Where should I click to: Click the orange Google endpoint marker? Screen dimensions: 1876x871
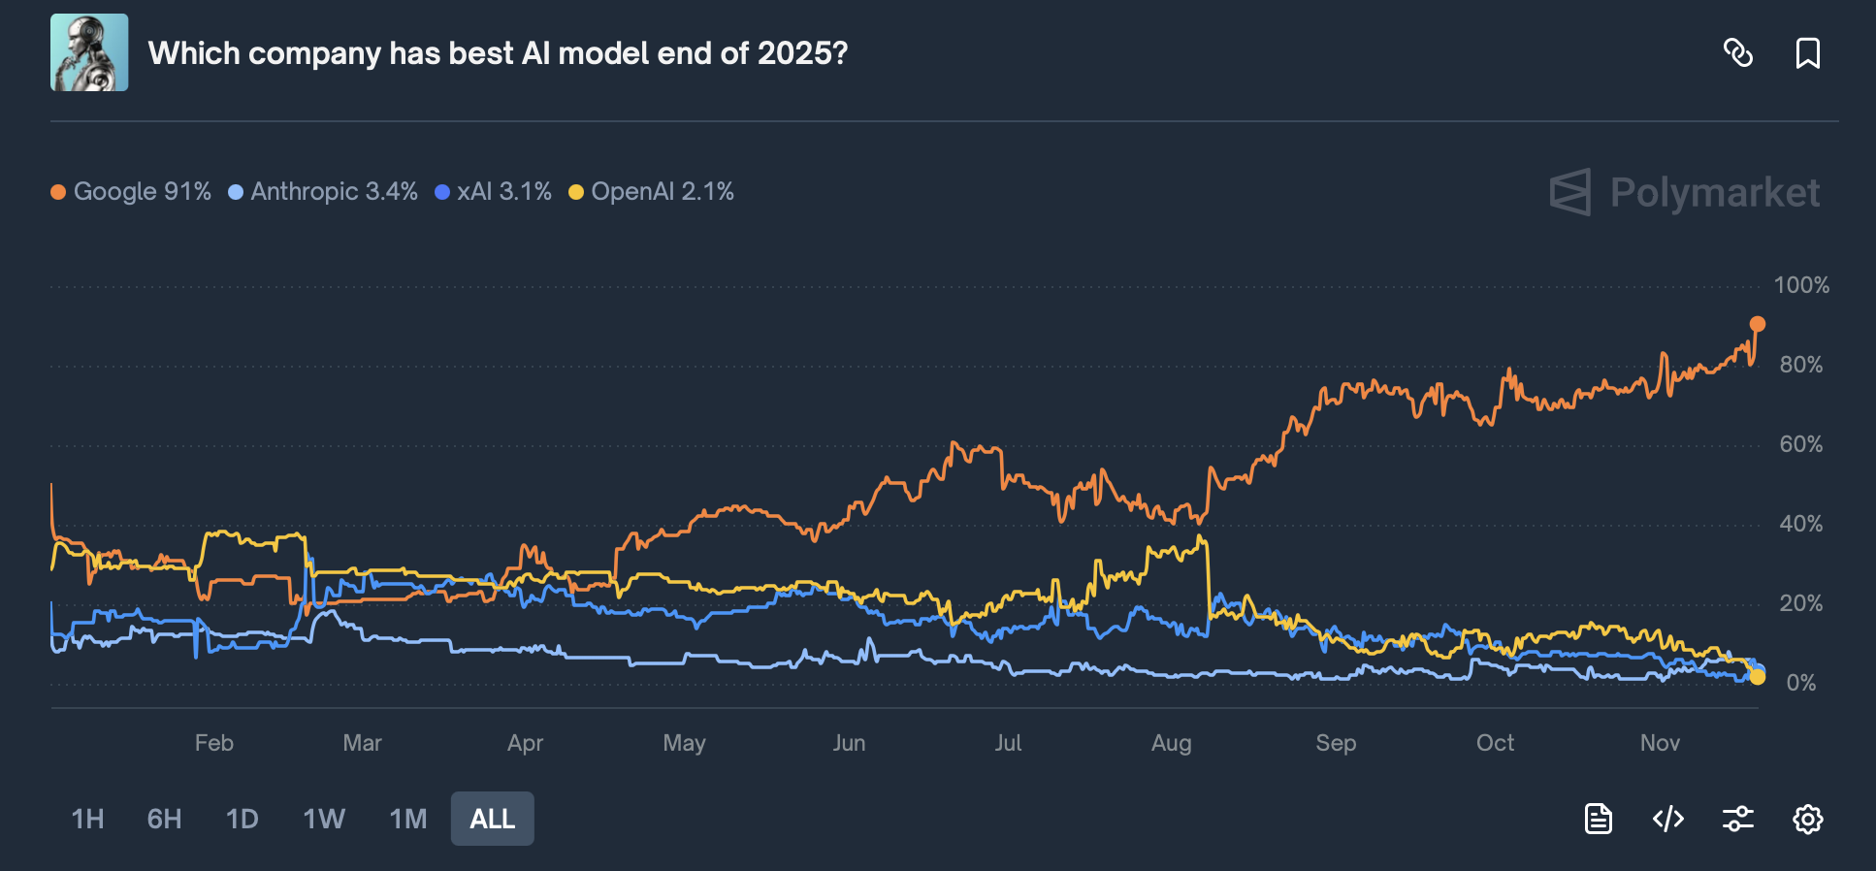pyautogui.click(x=1757, y=324)
